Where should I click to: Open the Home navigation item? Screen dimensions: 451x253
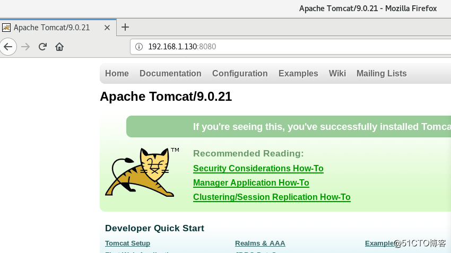(x=117, y=74)
